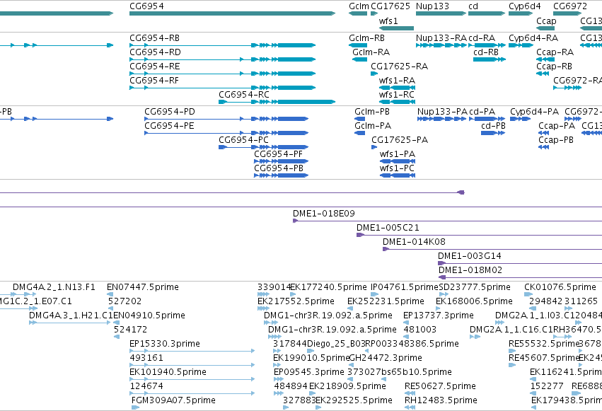The height and width of the screenshot is (411, 602).
Task: Click EST label EK252231.5prime
Action: (x=386, y=301)
